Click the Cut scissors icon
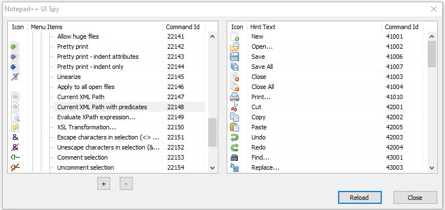The image size is (445, 210). point(235,107)
